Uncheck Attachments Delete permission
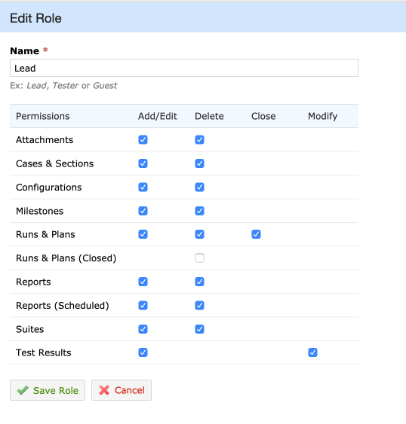The height and width of the screenshot is (424, 406). point(199,140)
